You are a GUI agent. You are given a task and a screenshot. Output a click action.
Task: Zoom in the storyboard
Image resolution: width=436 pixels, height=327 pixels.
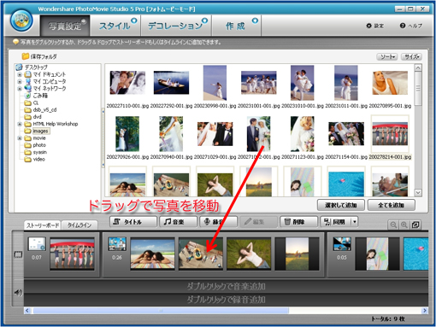pos(404,225)
